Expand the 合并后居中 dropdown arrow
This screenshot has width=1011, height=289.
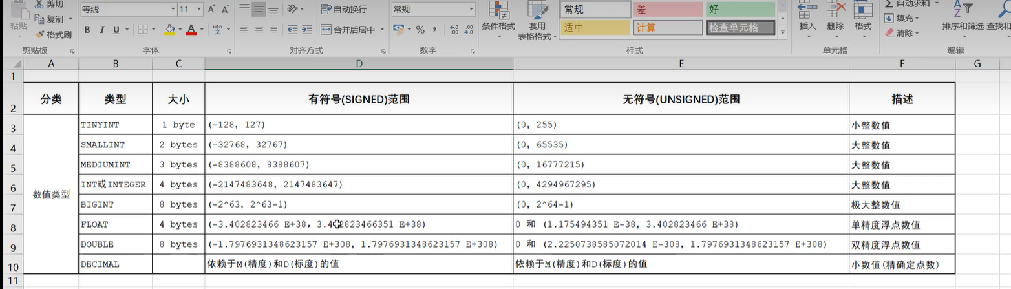tap(382, 30)
